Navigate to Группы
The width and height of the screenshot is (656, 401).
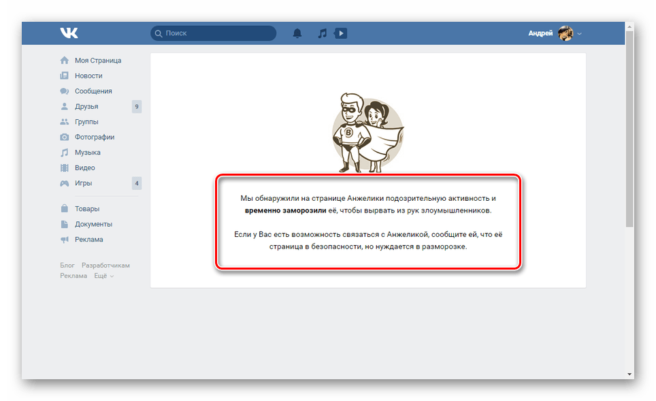tap(86, 122)
